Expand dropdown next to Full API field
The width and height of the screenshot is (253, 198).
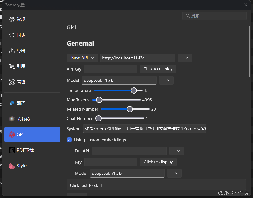tap(176, 151)
